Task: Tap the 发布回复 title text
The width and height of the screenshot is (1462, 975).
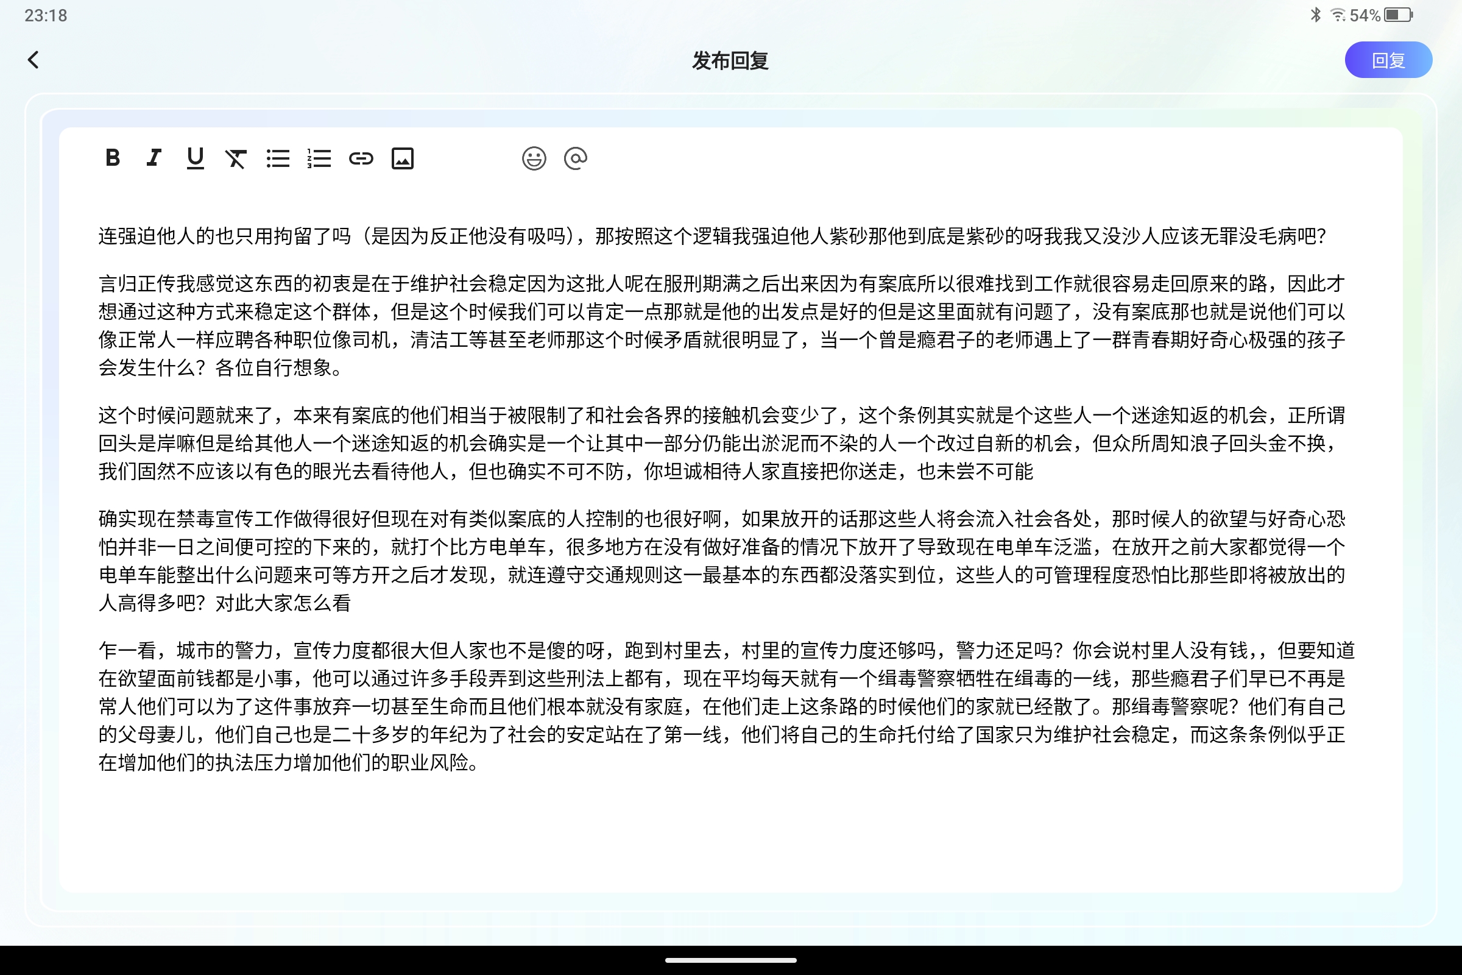Action: pos(730,61)
